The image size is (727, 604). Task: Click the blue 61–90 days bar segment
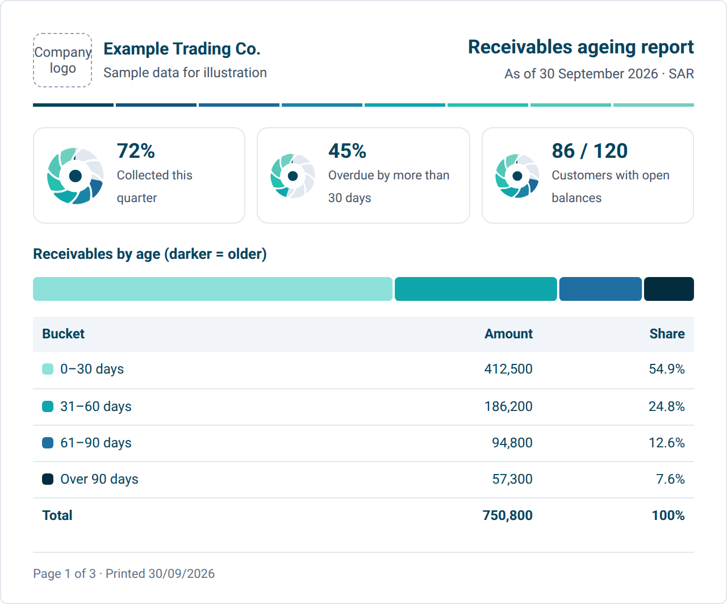point(600,289)
